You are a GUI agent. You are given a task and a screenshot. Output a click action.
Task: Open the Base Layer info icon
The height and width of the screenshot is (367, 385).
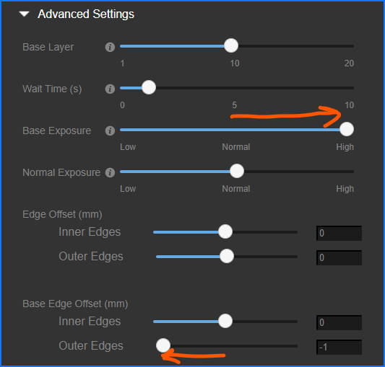(110, 47)
